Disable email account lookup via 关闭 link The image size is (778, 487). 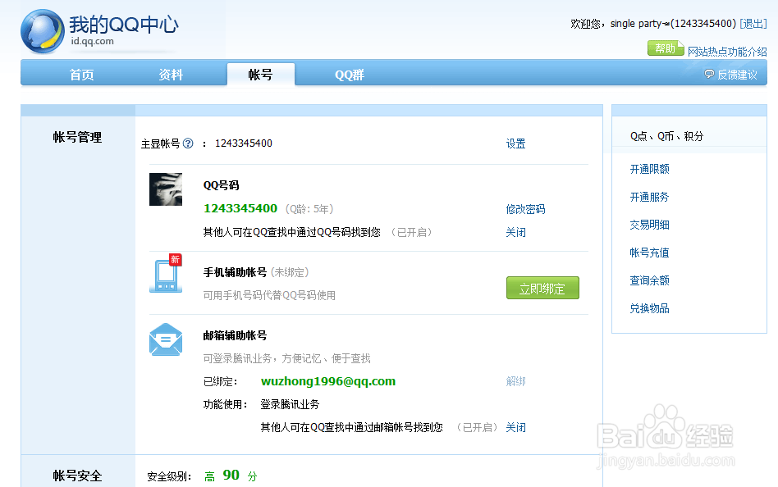pos(515,426)
